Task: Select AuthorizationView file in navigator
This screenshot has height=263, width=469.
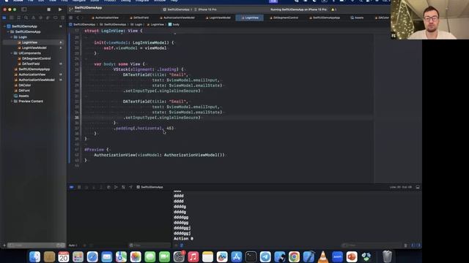Action: 33,75
